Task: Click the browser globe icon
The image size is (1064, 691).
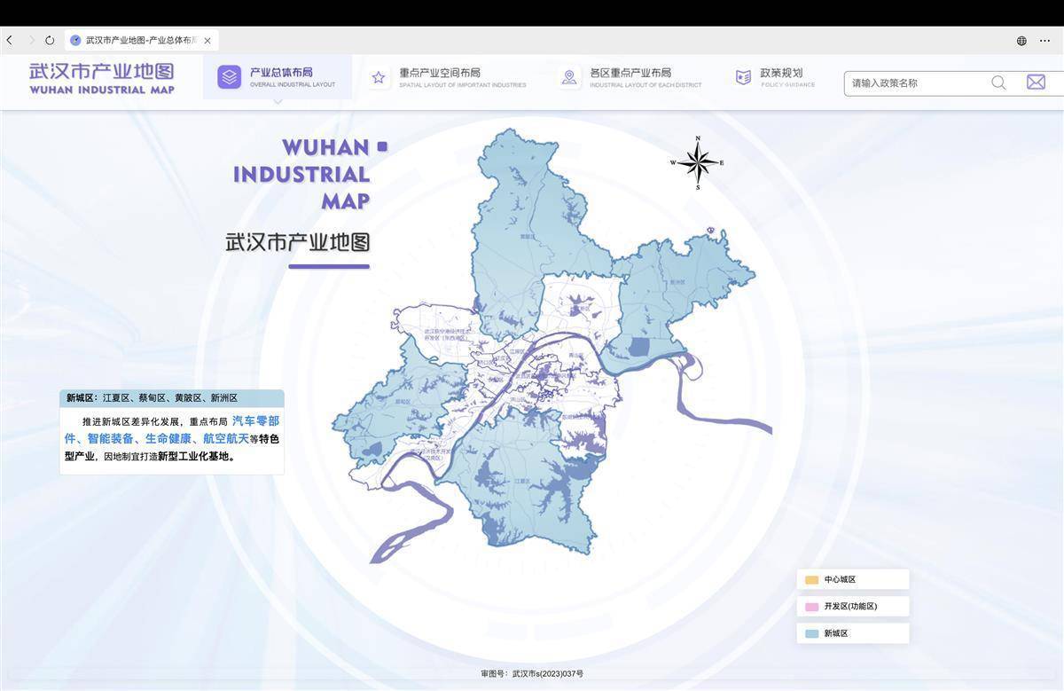Action: pyautogui.click(x=1021, y=41)
